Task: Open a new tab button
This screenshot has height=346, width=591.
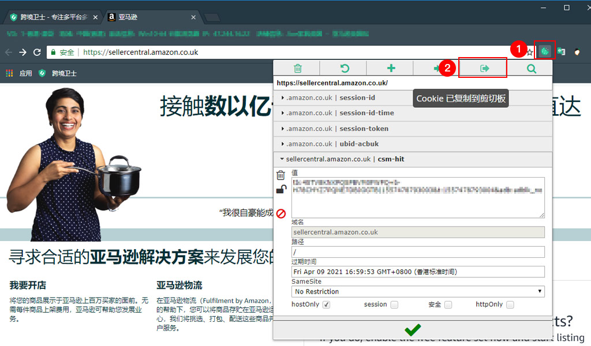Action: coord(212,18)
